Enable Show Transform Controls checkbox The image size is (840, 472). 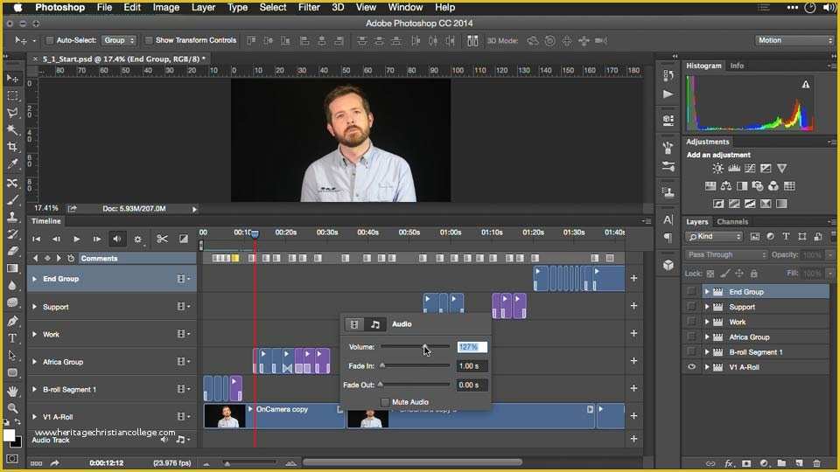click(x=149, y=40)
